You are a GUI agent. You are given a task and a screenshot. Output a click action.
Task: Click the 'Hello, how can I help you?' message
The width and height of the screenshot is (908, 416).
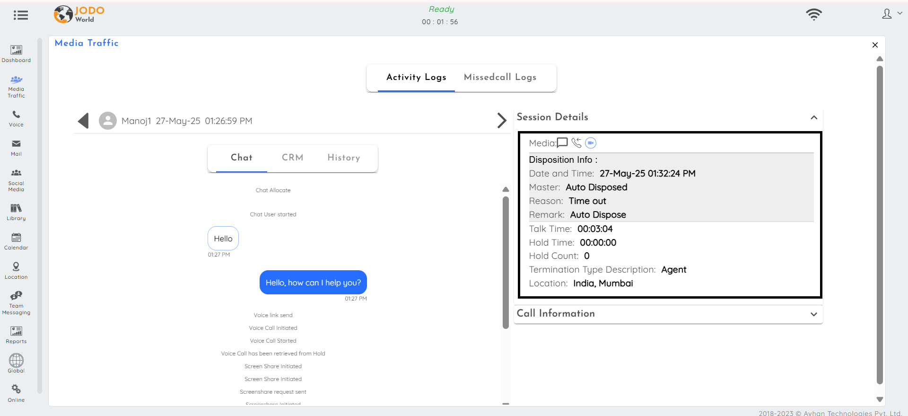click(313, 283)
